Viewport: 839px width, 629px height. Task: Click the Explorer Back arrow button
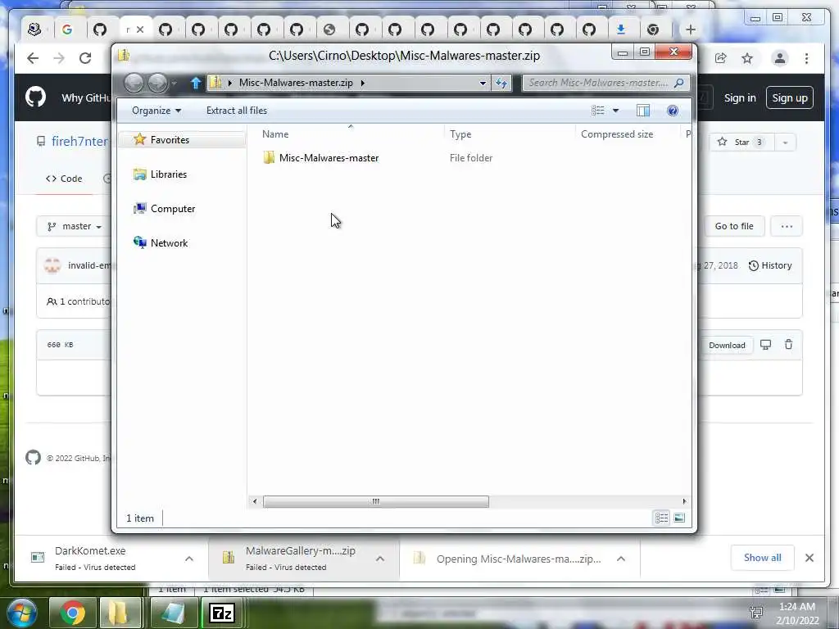[x=134, y=83]
